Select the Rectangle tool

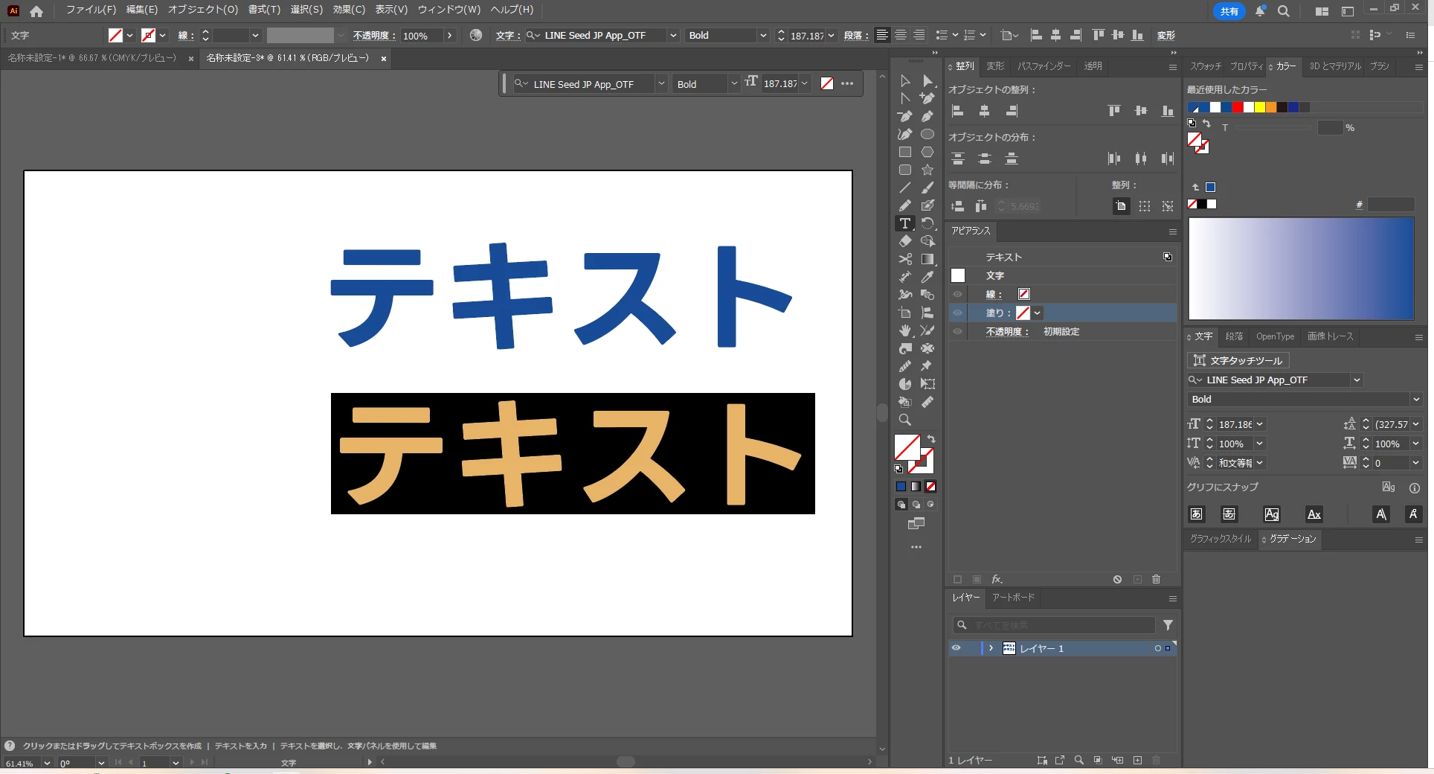[904, 152]
